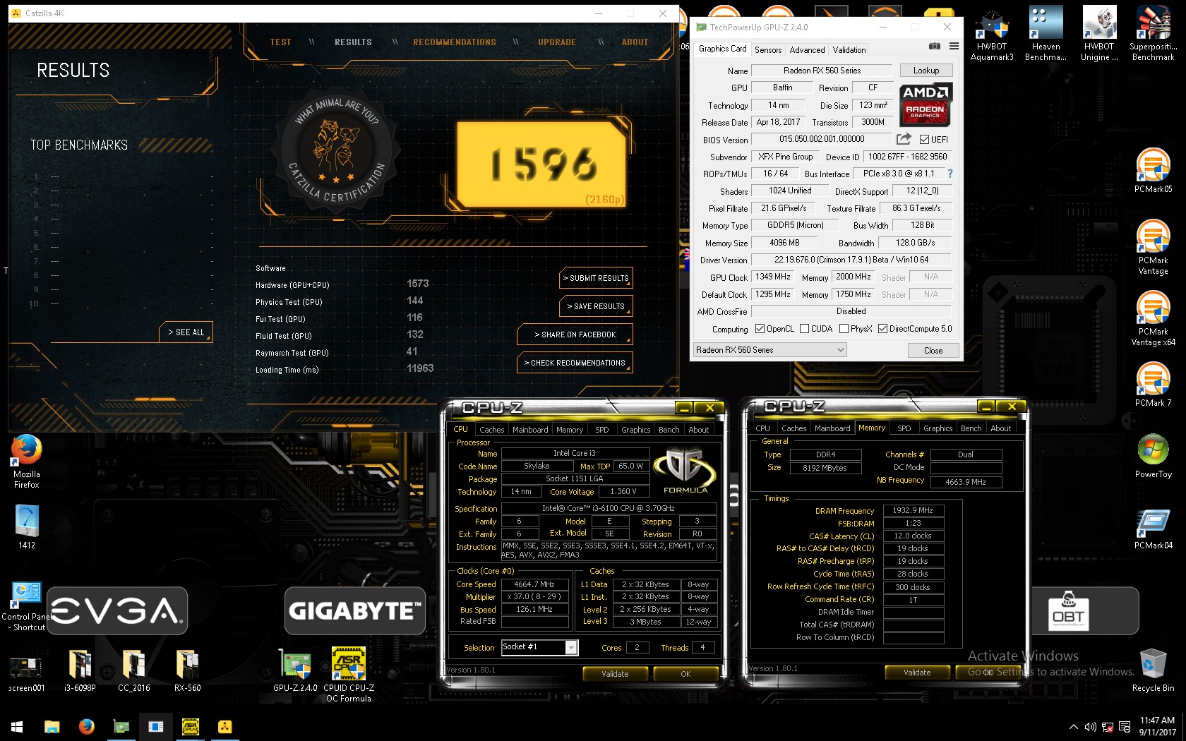Toggle the OpenCL checkbox
Viewport: 1186px width, 741px height.
point(760,329)
